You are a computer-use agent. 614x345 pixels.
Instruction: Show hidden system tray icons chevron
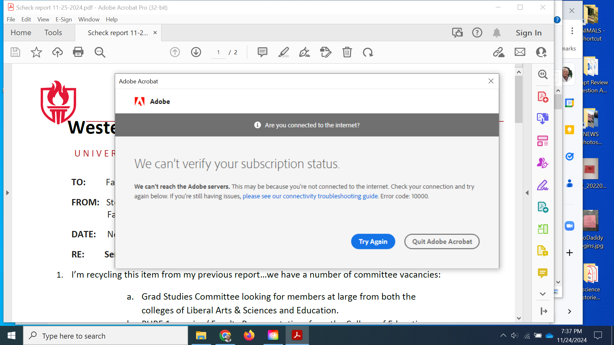click(503, 335)
